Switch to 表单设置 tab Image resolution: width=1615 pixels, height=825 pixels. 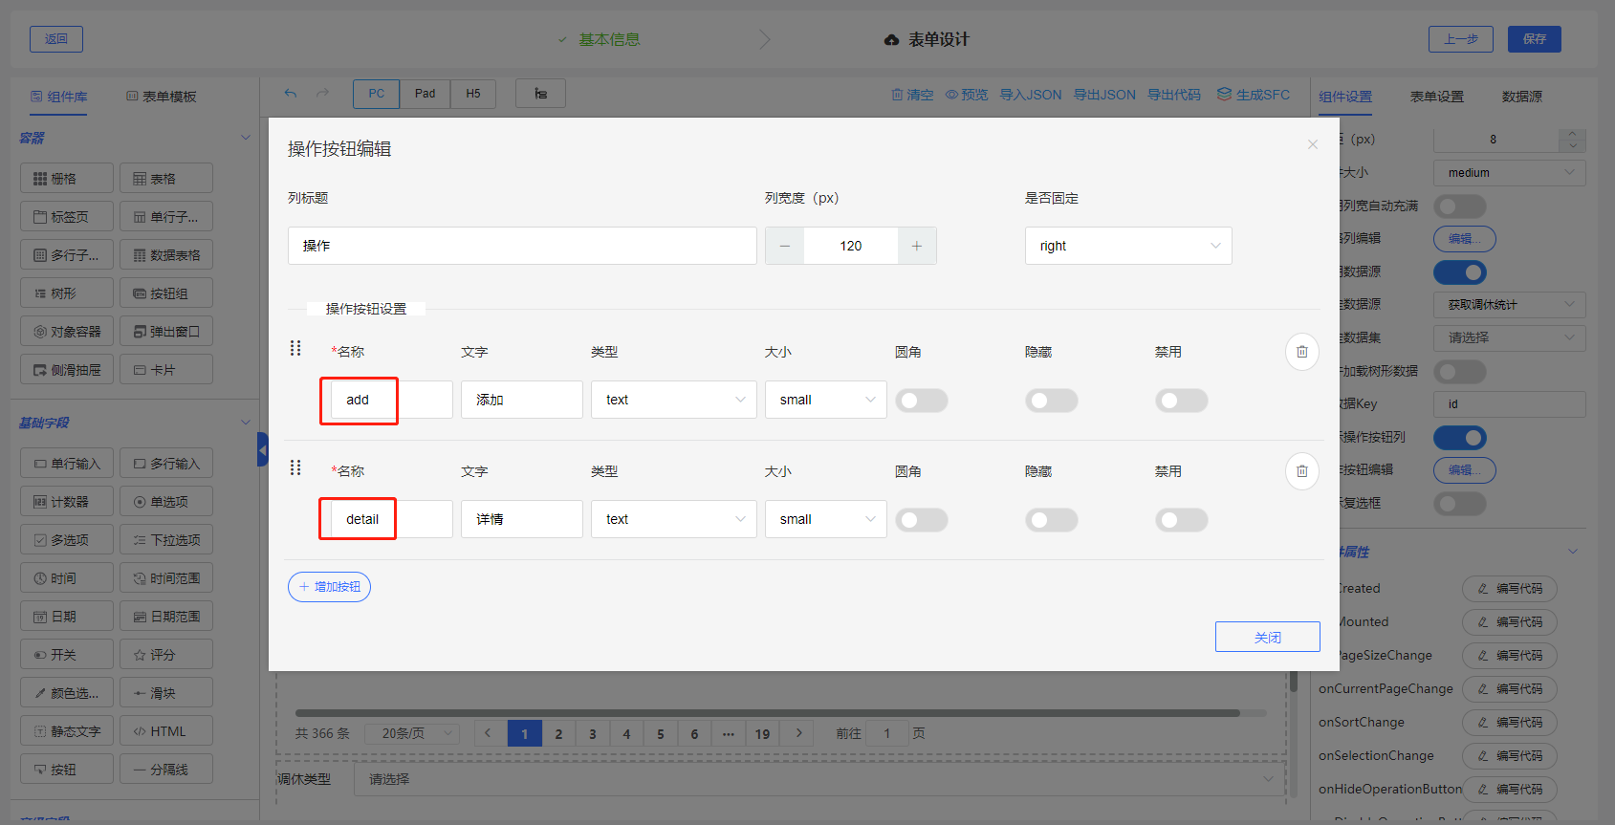click(x=1436, y=97)
